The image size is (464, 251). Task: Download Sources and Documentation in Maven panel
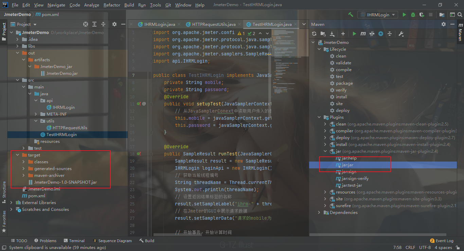click(x=332, y=34)
